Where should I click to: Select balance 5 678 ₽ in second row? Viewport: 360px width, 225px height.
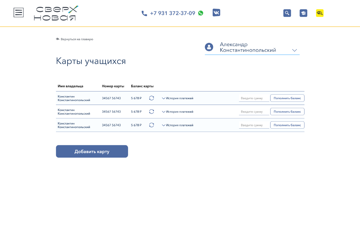click(136, 112)
